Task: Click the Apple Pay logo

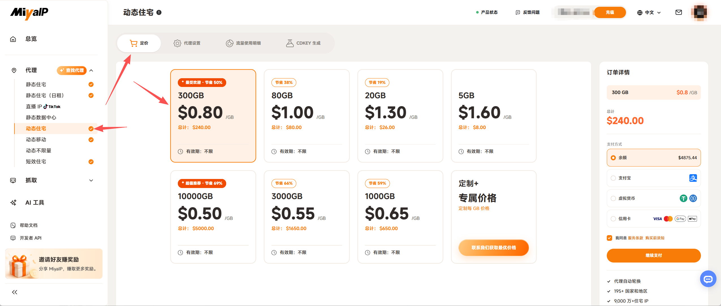Action: (692, 219)
